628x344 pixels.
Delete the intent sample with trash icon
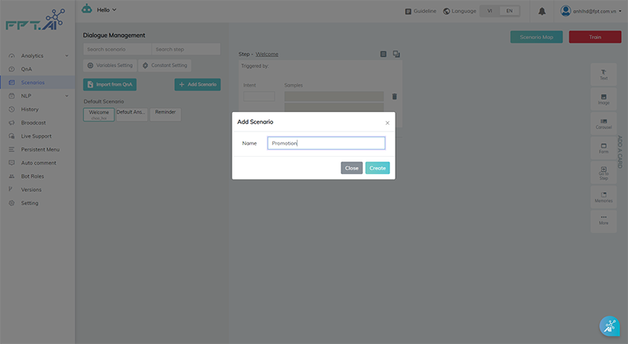[x=395, y=96]
